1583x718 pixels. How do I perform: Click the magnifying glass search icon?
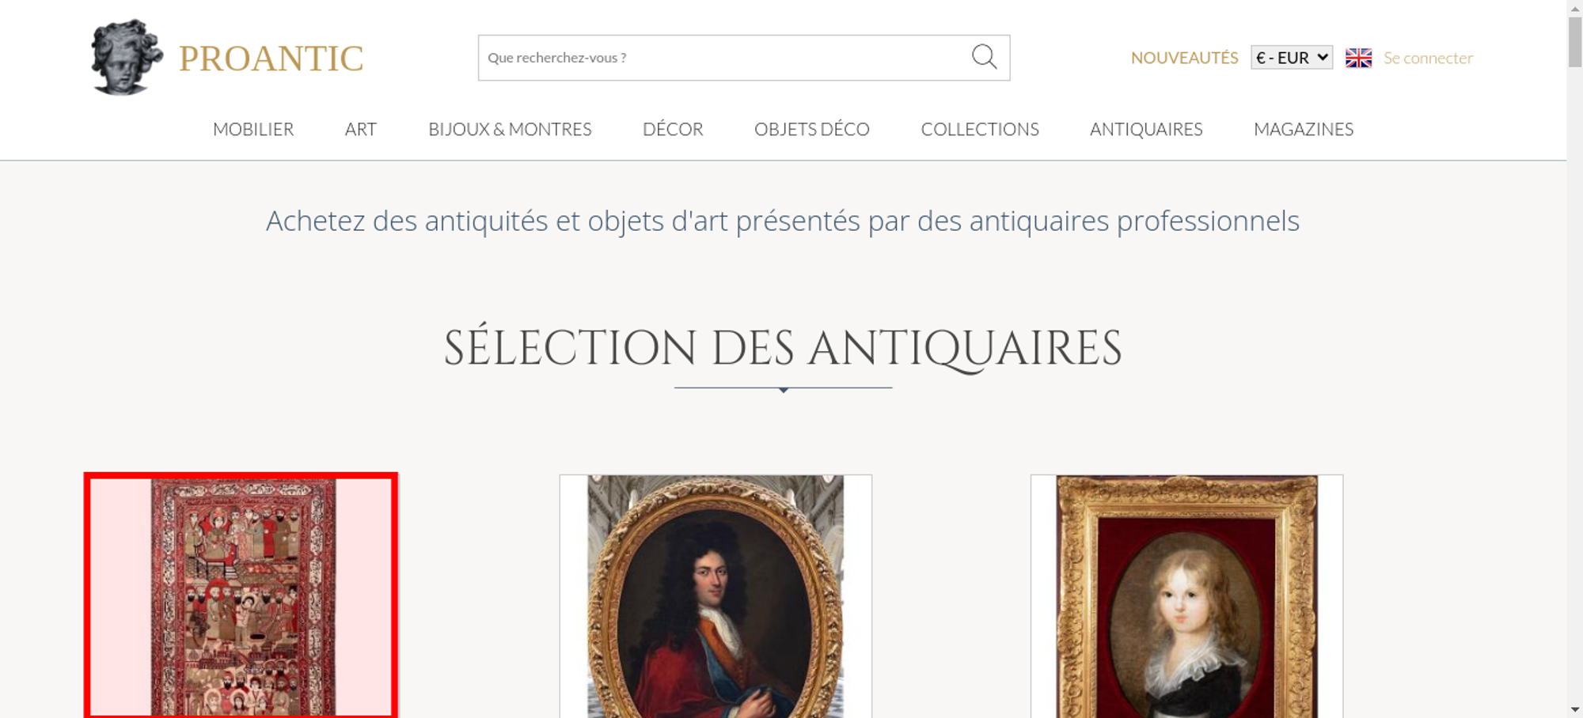point(984,57)
